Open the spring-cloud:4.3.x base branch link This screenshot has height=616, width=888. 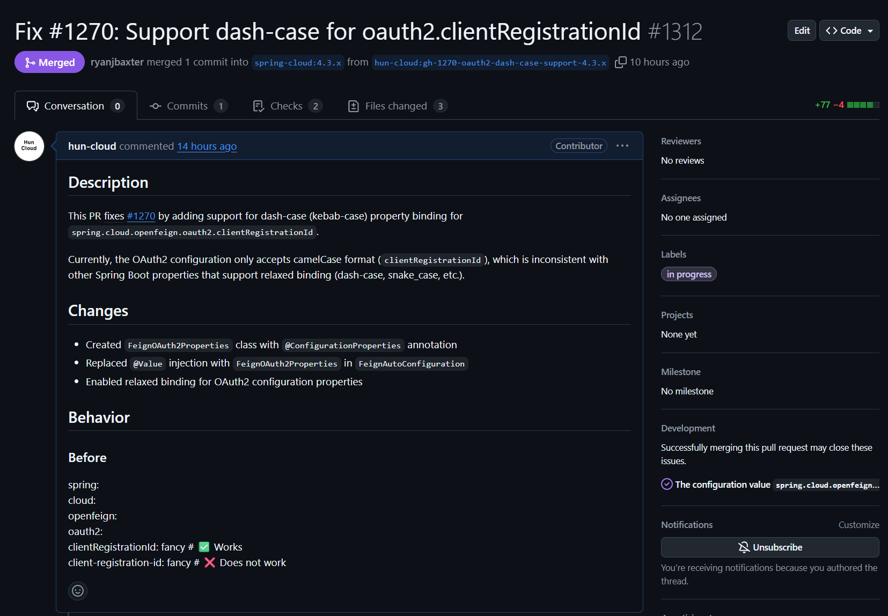pyautogui.click(x=298, y=63)
